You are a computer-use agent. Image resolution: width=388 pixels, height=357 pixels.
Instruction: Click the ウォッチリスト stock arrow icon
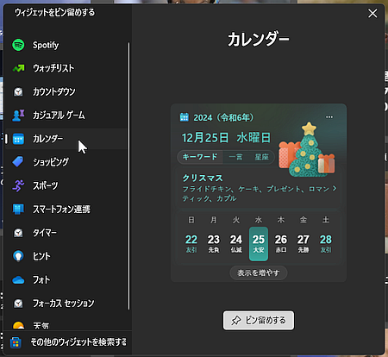point(18,68)
